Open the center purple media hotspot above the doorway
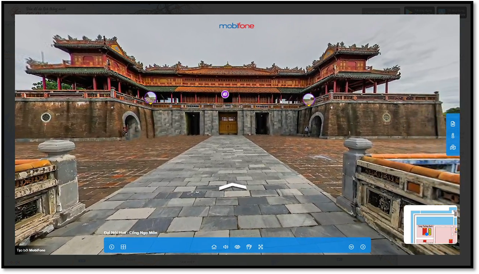This screenshot has height=274, width=479. pyautogui.click(x=225, y=95)
